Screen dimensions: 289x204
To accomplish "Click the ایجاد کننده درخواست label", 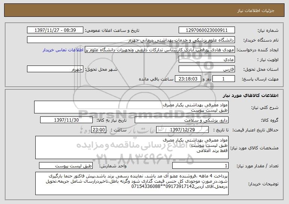I will pos(257,50).
